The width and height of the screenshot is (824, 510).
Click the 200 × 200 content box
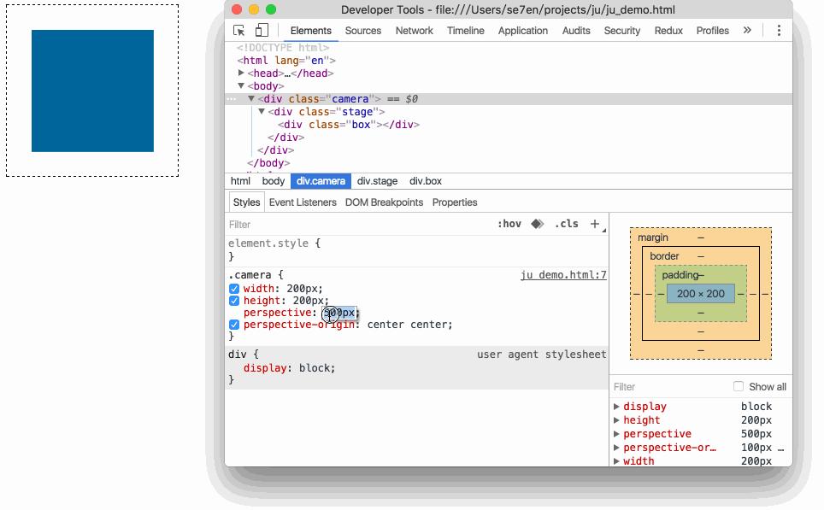click(x=700, y=294)
